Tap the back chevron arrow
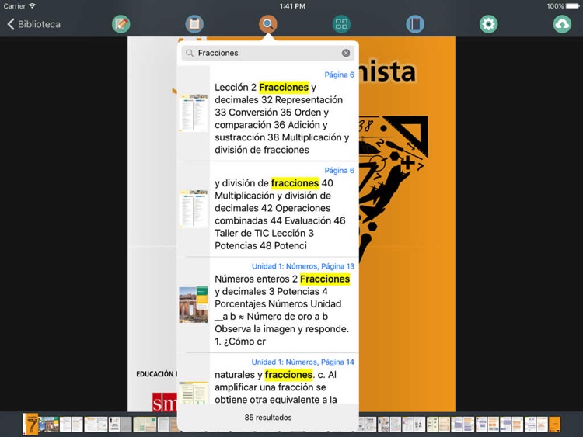583x437 pixels. [11, 24]
